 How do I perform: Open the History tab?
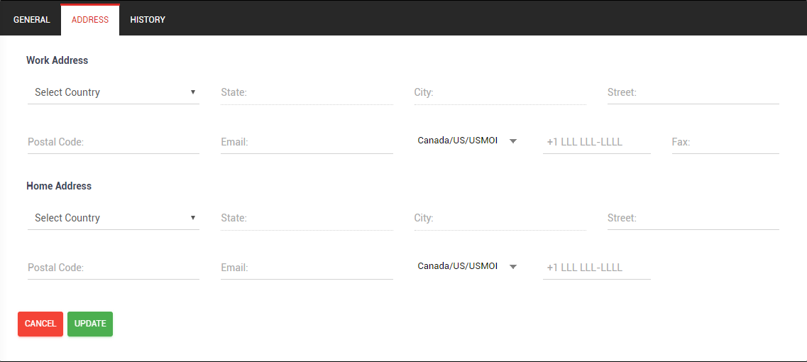(x=148, y=20)
